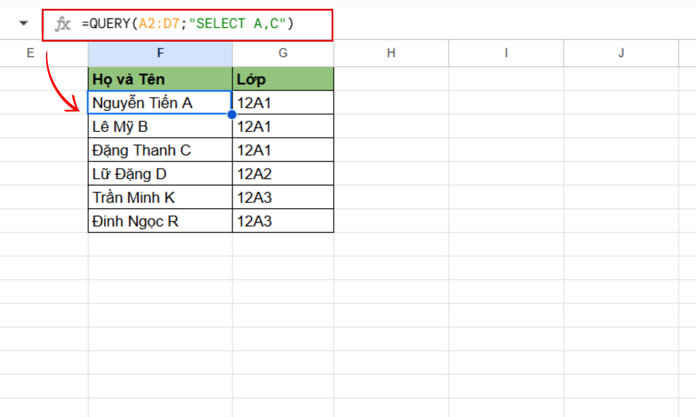Click the 'Lớp' header cell
The height and width of the screenshot is (417, 696).
(283, 79)
